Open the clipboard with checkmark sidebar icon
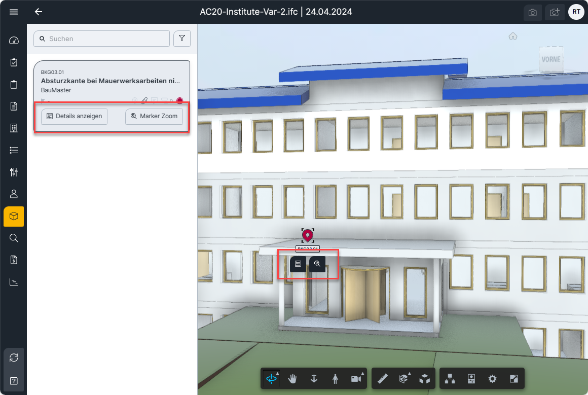Viewport: 588px width, 395px height. point(14,62)
